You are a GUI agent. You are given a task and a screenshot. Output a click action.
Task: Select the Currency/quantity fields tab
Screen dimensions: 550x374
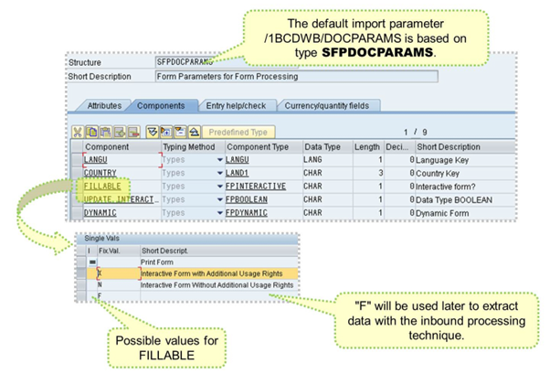pos(329,107)
